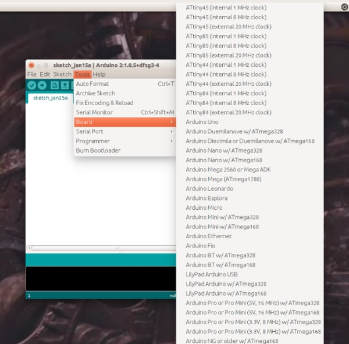Click the Upload arrow toolbar icon
The height and width of the screenshot is (344, 349).
click(42, 85)
